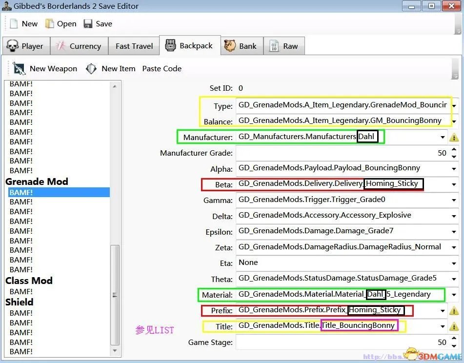Click the New file icon in toolbar
The width and height of the screenshot is (464, 363).
click(14, 24)
